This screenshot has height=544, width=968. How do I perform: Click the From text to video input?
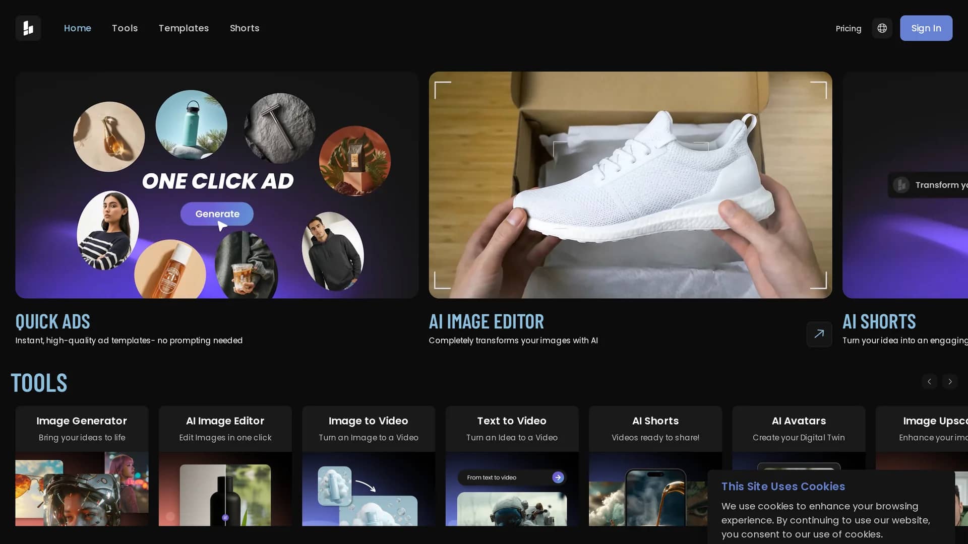[x=512, y=477]
